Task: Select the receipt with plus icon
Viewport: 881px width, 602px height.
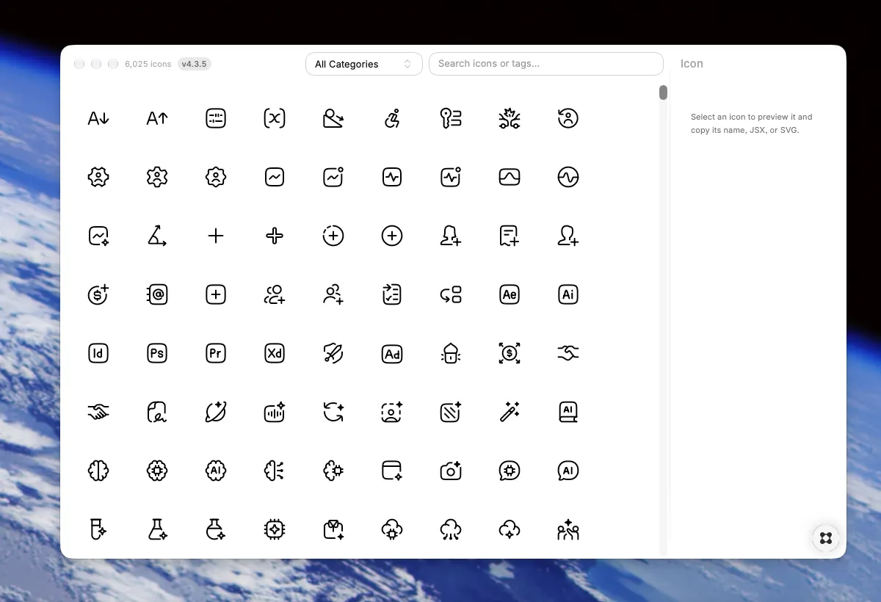Action: coord(510,236)
